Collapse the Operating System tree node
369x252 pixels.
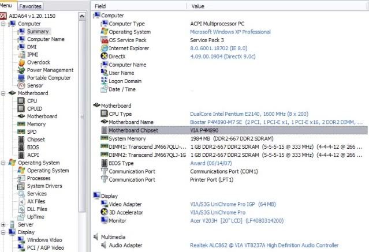(x=3, y=163)
